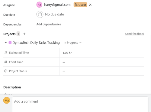Collapse the DymaxTech Daily Tasks Tracking project

(6, 43)
